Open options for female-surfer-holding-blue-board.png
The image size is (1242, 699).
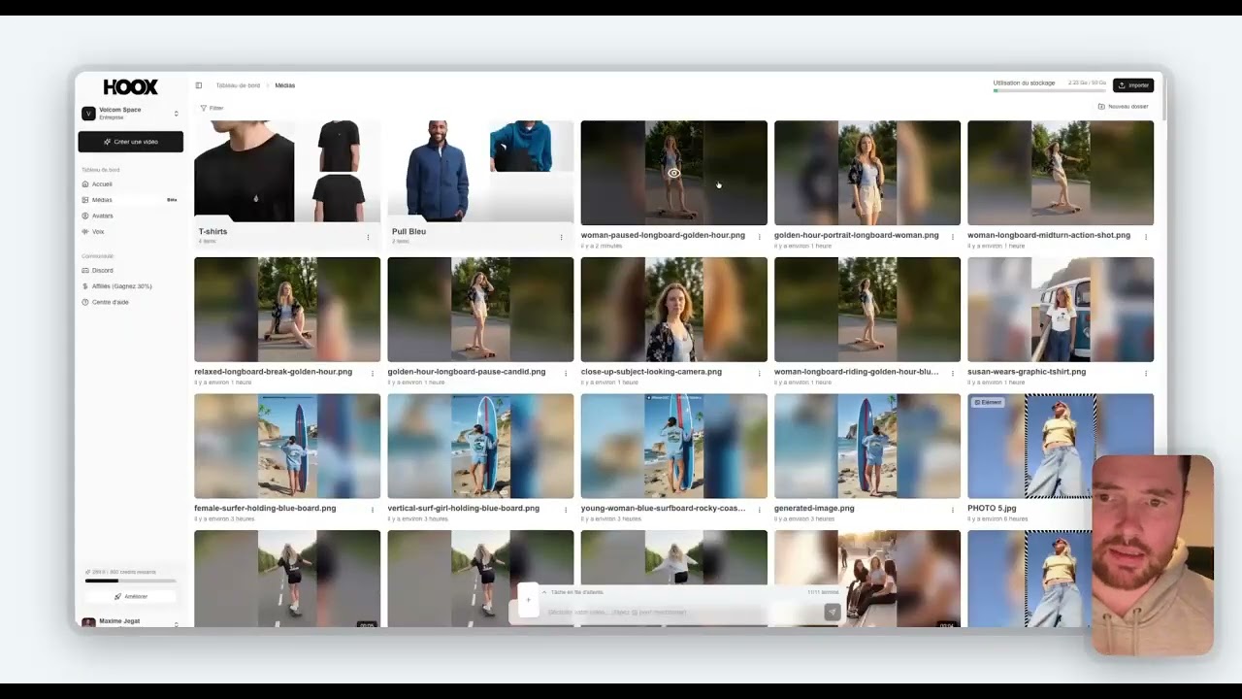click(373, 510)
